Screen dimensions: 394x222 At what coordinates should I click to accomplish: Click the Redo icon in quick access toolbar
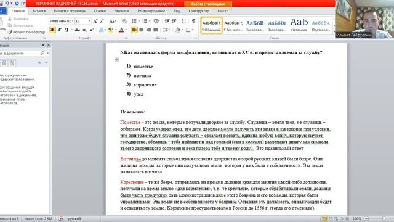click(x=17, y=3)
